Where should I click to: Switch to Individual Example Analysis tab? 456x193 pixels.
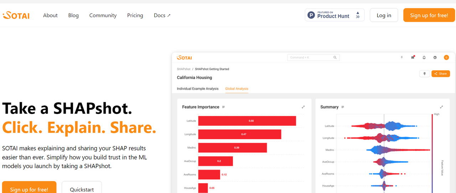(x=198, y=89)
